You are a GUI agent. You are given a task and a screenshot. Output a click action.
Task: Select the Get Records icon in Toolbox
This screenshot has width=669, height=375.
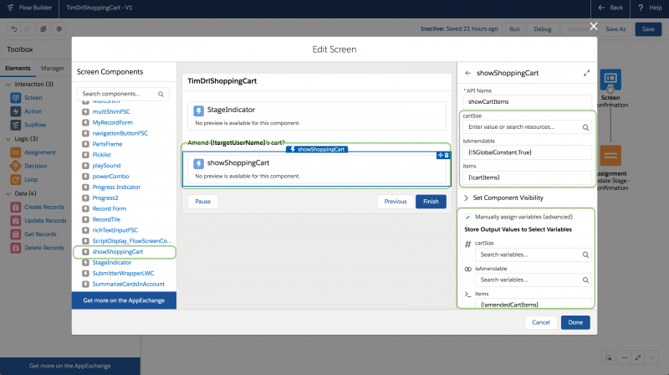tap(16, 234)
